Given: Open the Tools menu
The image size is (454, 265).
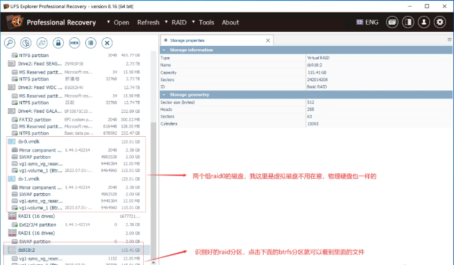Looking at the screenshot, I should click(x=206, y=23).
